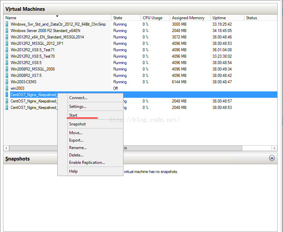The image size is (283, 232).
Task: Click the 3072 MB memory cell
Action: point(179,37)
